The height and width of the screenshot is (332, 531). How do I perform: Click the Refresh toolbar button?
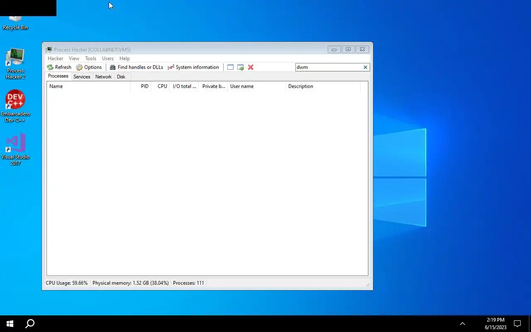(59, 67)
